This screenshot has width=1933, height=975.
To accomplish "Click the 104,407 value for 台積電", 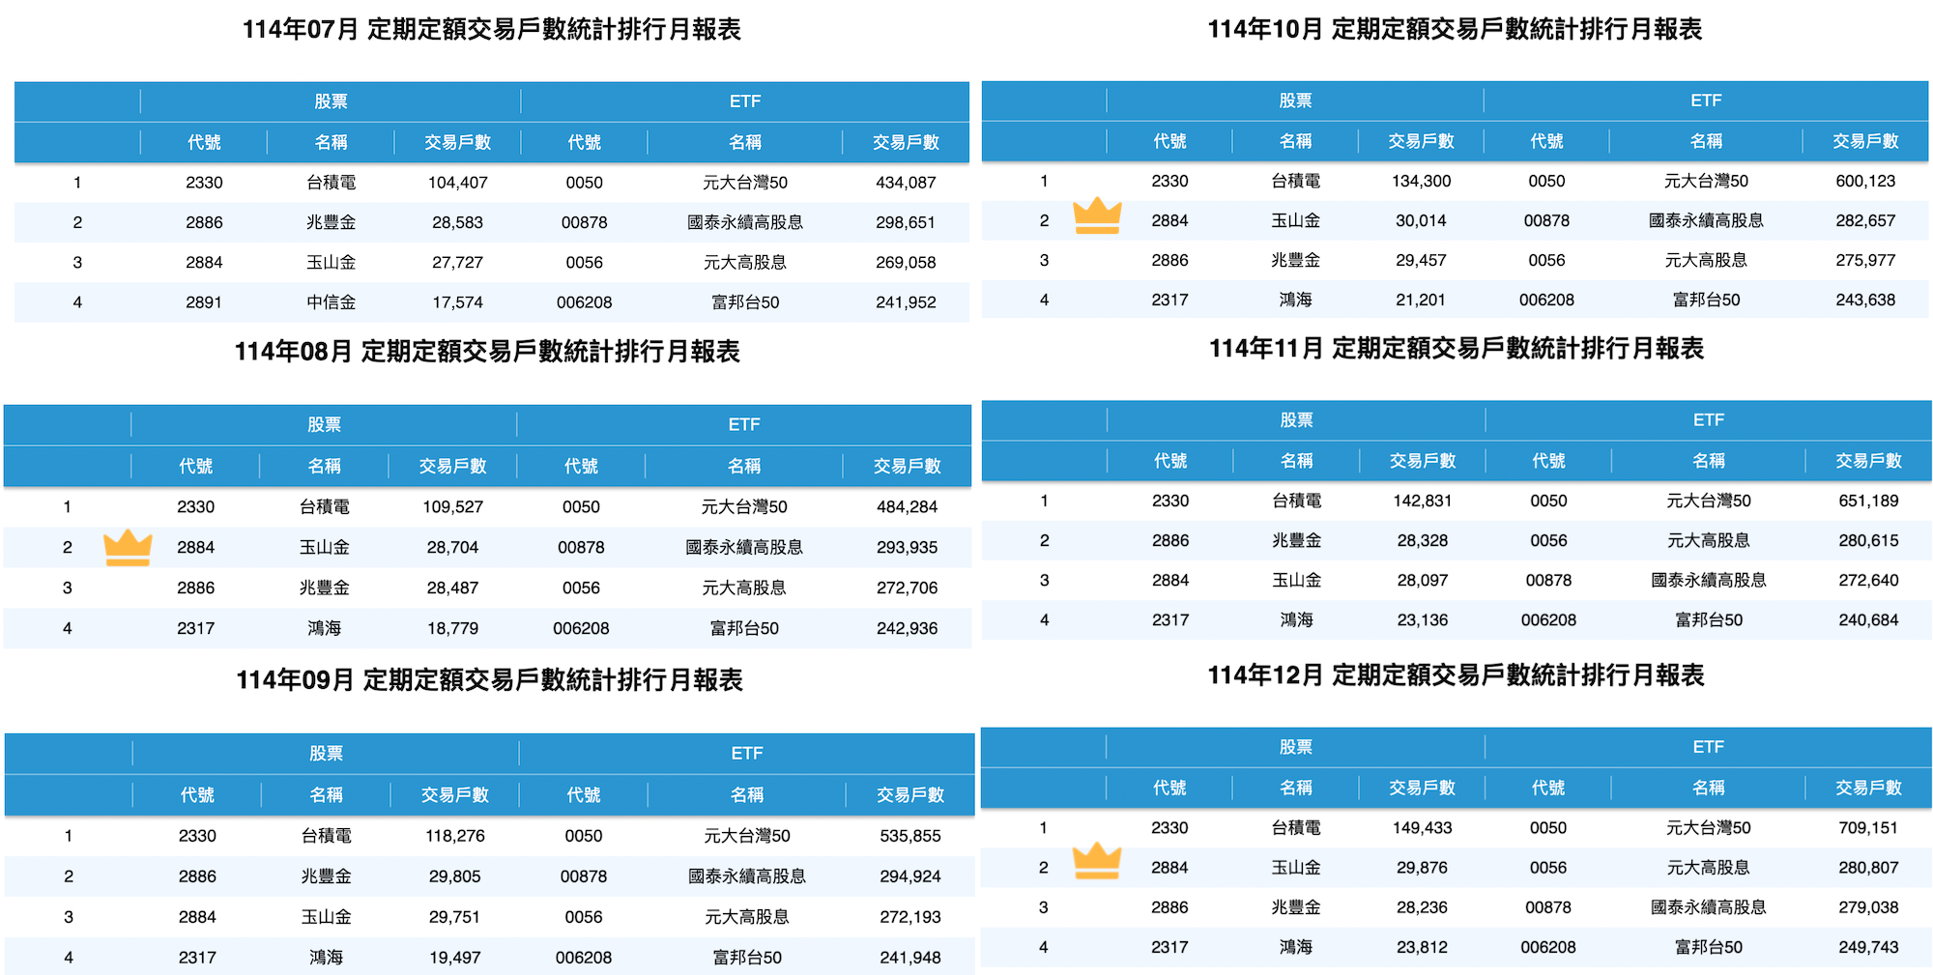I will 457,183.
